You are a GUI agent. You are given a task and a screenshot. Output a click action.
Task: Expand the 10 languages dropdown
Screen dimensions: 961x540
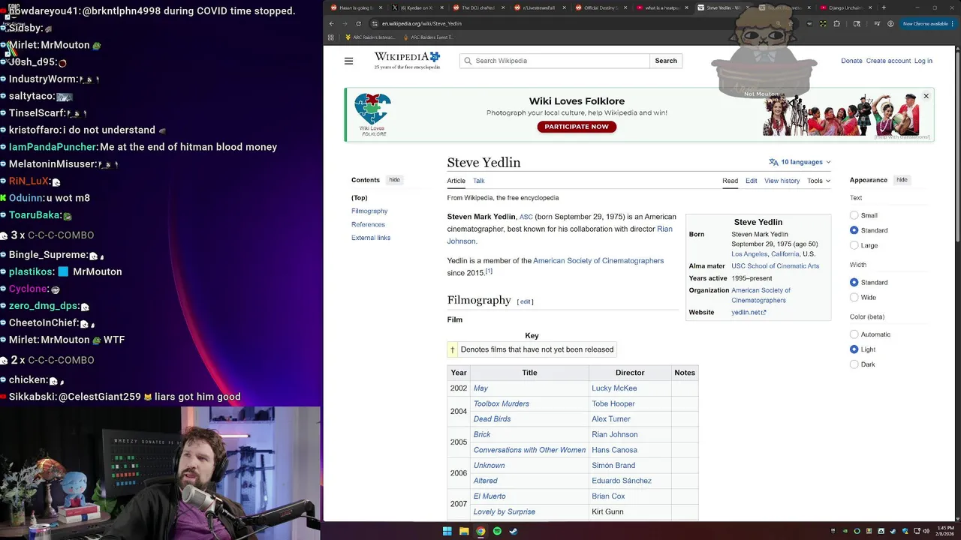[x=801, y=162]
